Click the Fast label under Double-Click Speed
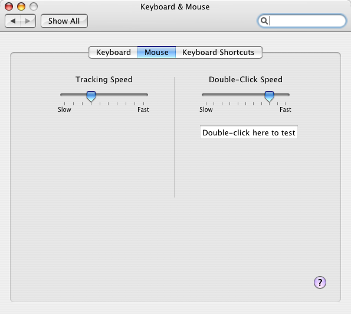Viewport: 351px width, 314px height. [286, 109]
